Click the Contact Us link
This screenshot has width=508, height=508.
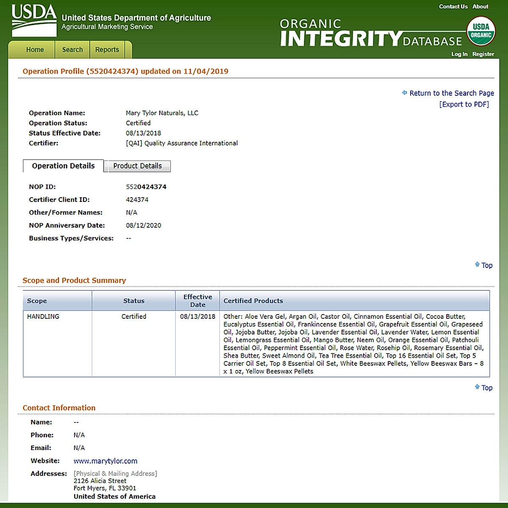453,6
